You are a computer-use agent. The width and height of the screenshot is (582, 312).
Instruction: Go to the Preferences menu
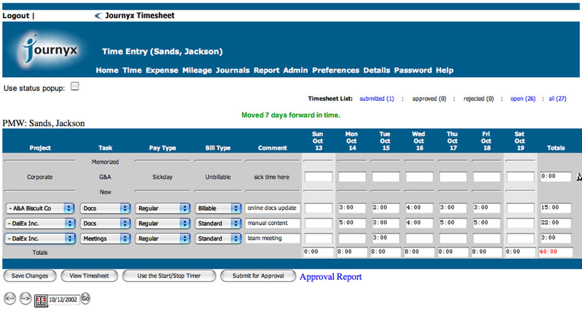click(x=335, y=71)
